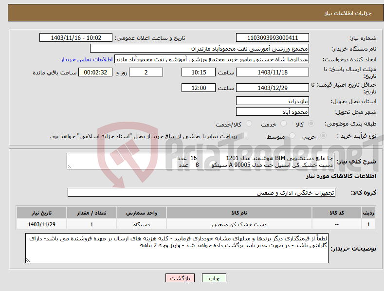Select the متوسط purchase type radio
This screenshot has height=291, width=384.
click(292, 136)
